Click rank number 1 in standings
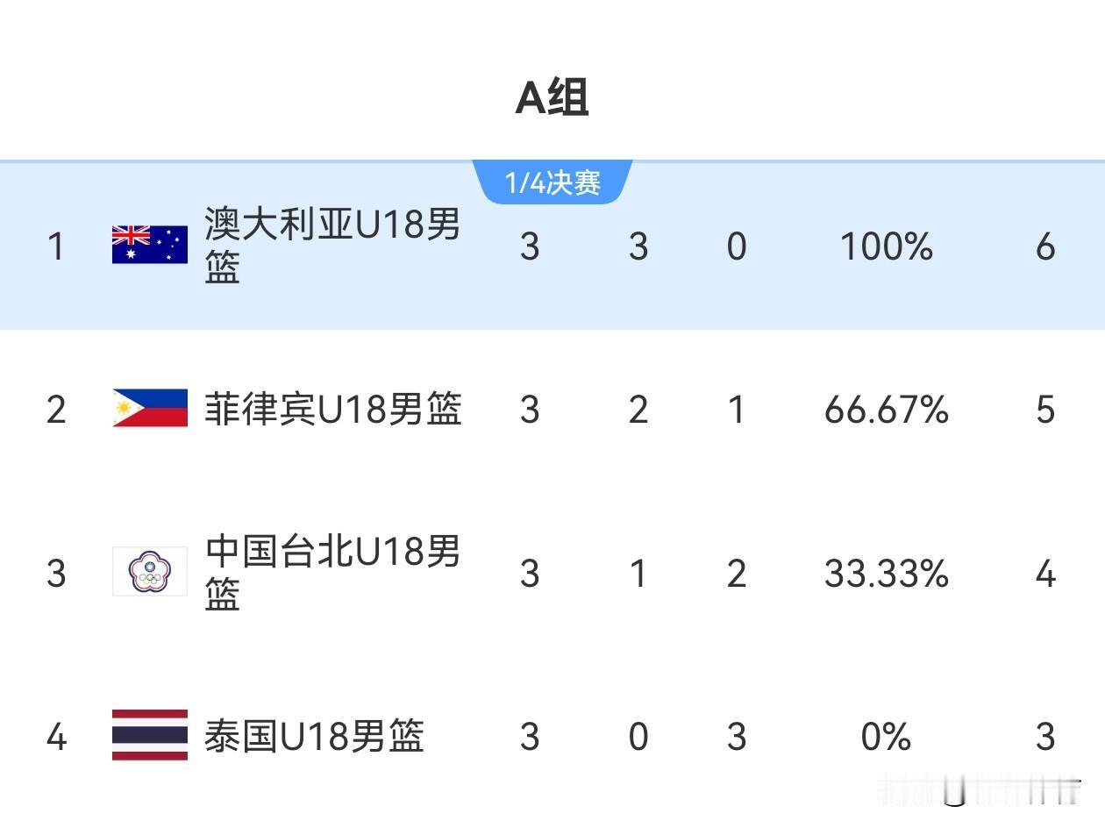The width and height of the screenshot is (1105, 828). pos(56,246)
